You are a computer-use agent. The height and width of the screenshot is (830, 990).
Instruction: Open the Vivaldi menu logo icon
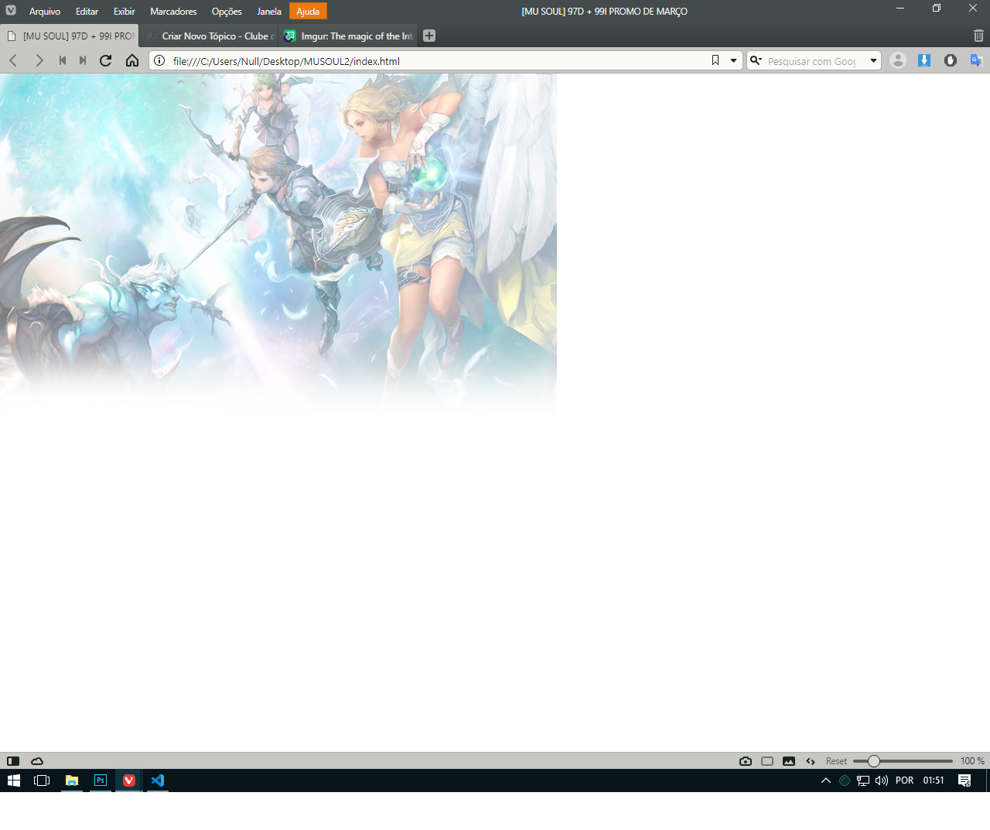(x=11, y=11)
